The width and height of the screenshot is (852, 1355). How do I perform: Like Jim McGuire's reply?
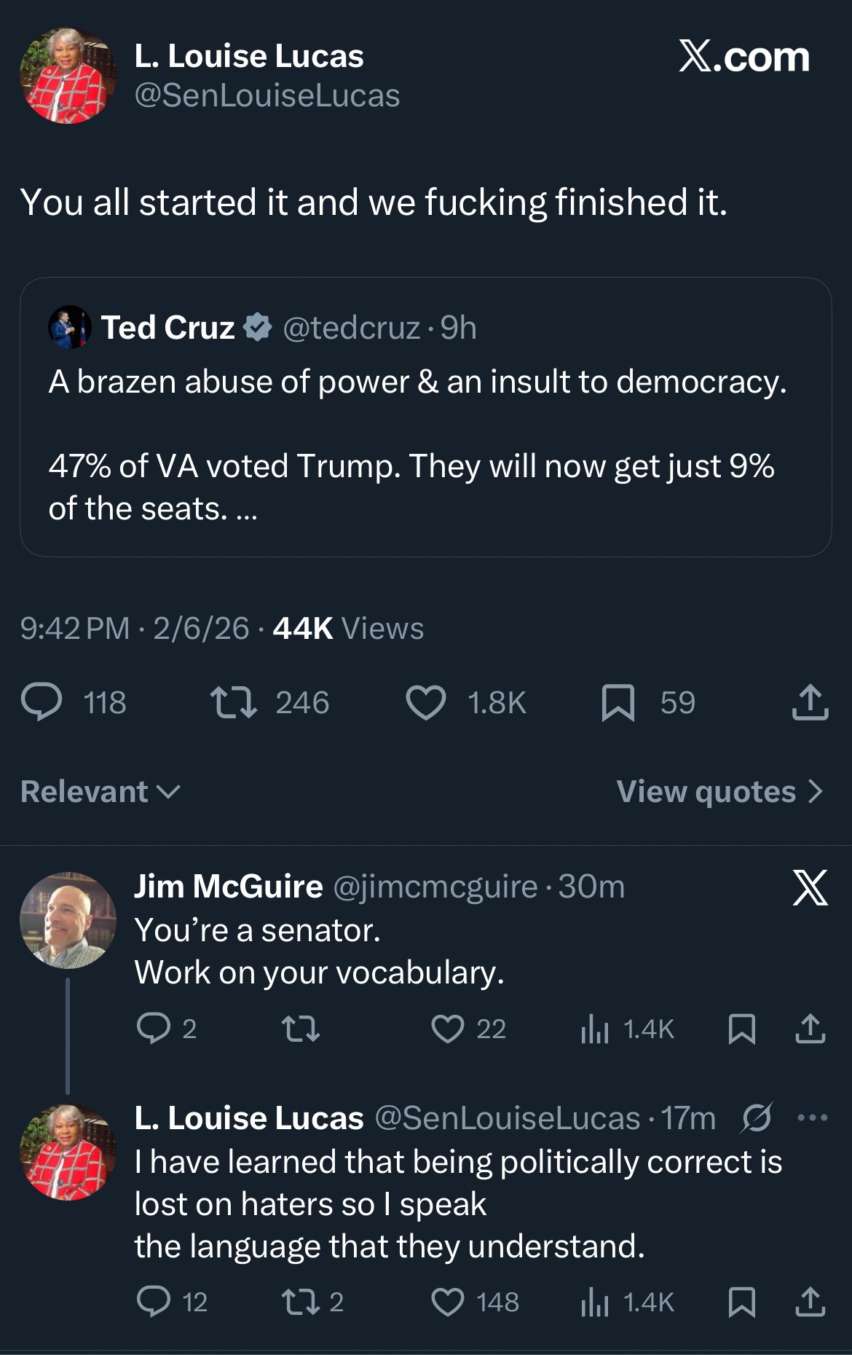click(x=447, y=1029)
